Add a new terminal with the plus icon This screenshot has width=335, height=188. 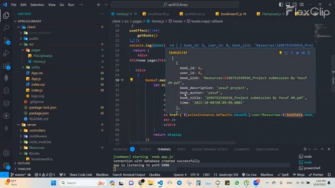(305, 149)
